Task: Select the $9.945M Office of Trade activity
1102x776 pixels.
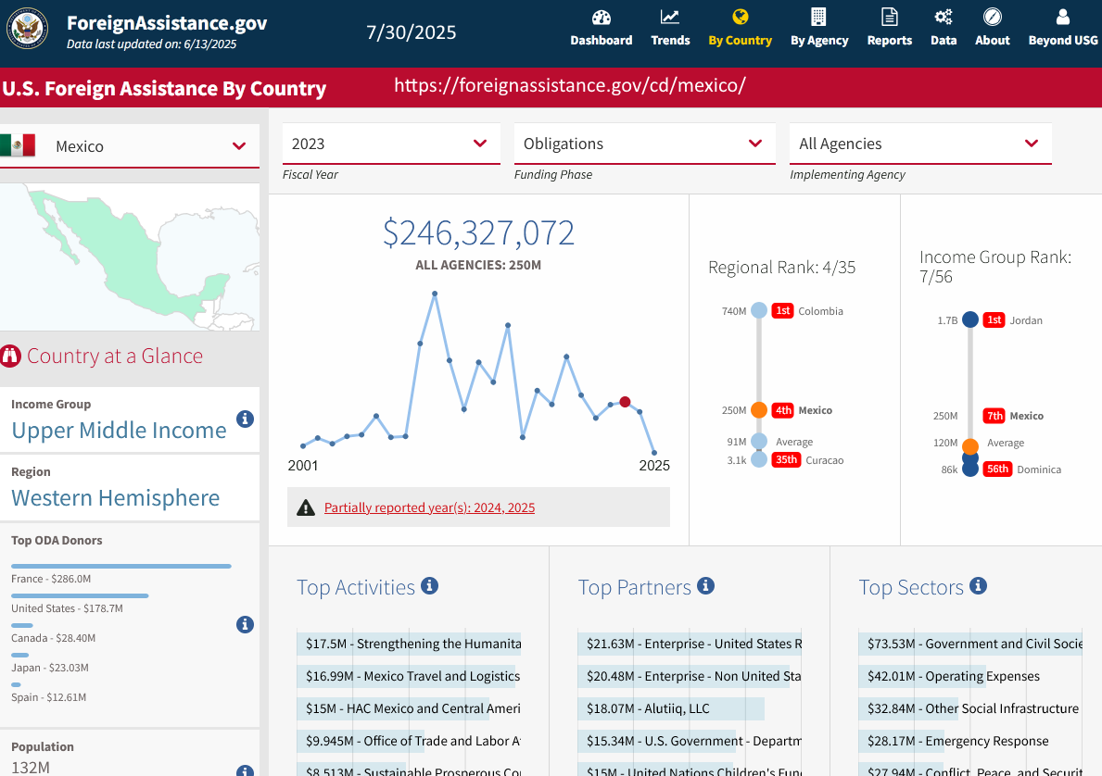Action: (409, 740)
